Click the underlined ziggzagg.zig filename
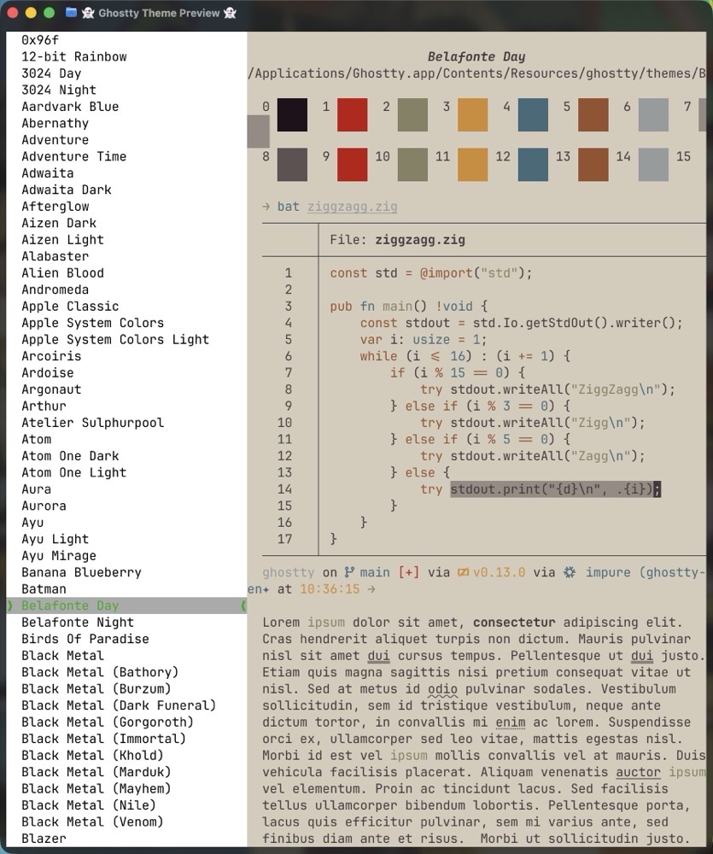713x854 pixels. click(x=353, y=207)
